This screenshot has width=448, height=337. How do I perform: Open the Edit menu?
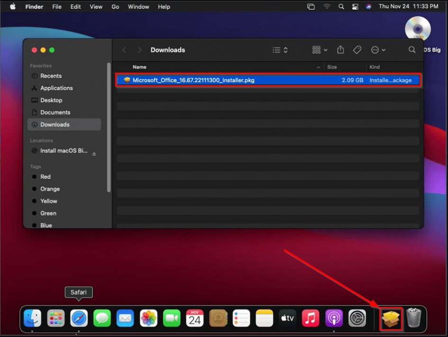click(75, 7)
